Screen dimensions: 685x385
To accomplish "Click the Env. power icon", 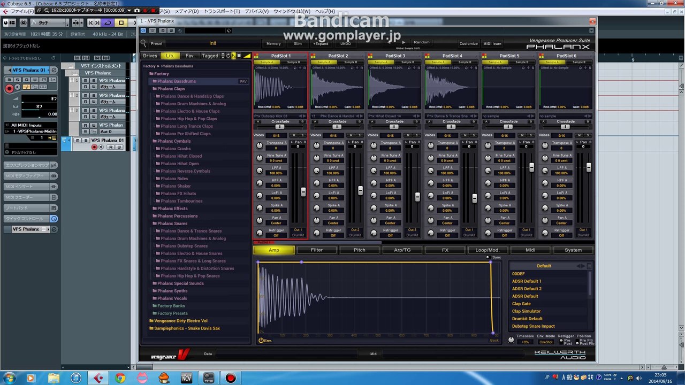I will tap(261, 340).
